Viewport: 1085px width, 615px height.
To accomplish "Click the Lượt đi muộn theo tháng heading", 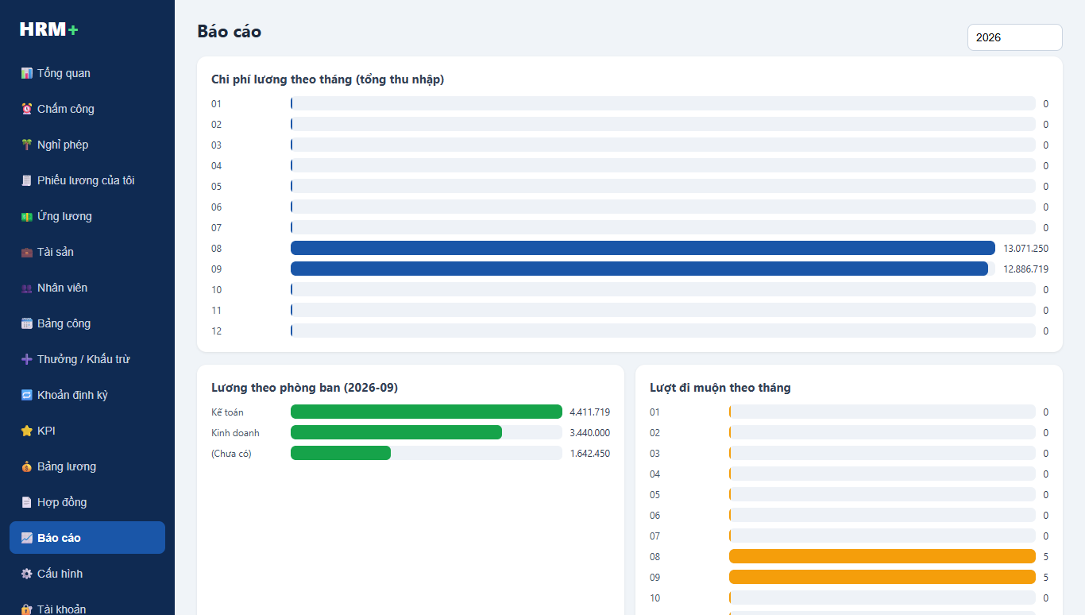I will point(720,388).
